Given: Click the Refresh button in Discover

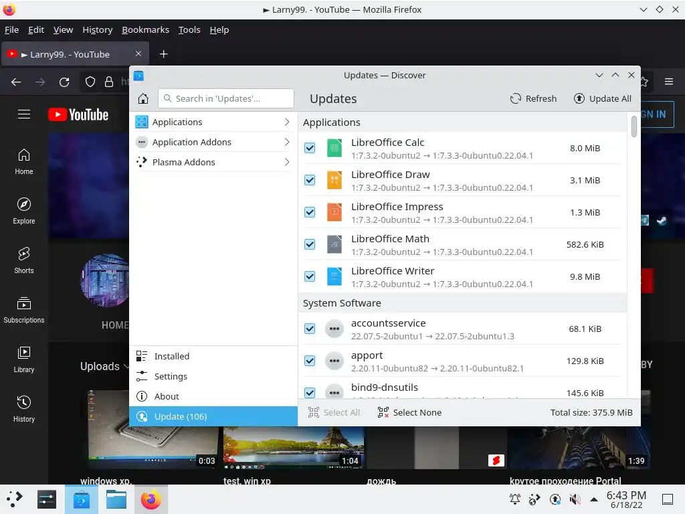Looking at the screenshot, I should [x=533, y=99].
